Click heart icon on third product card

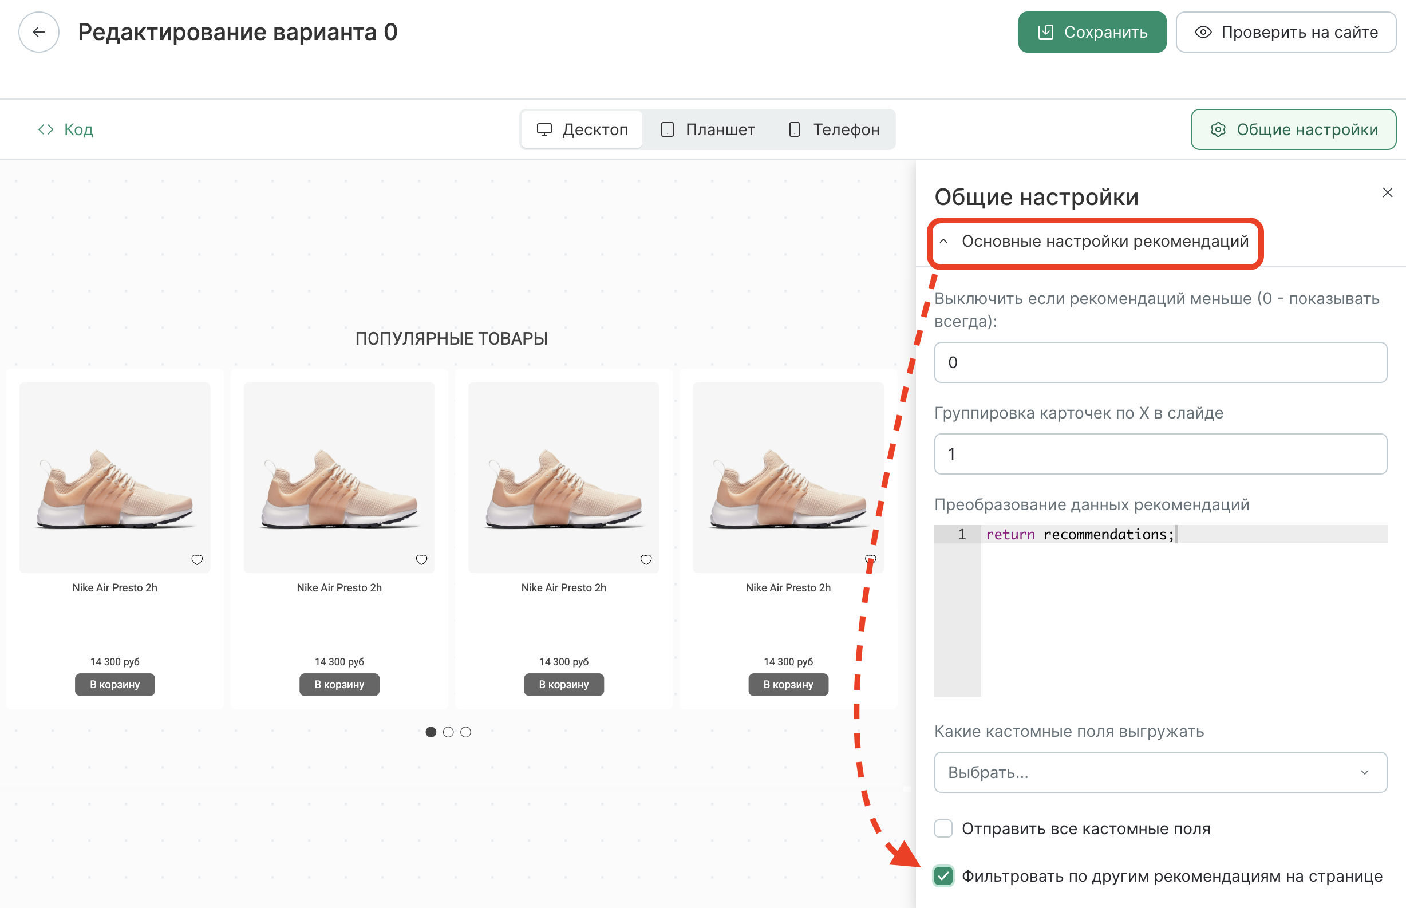pos(646,559)
